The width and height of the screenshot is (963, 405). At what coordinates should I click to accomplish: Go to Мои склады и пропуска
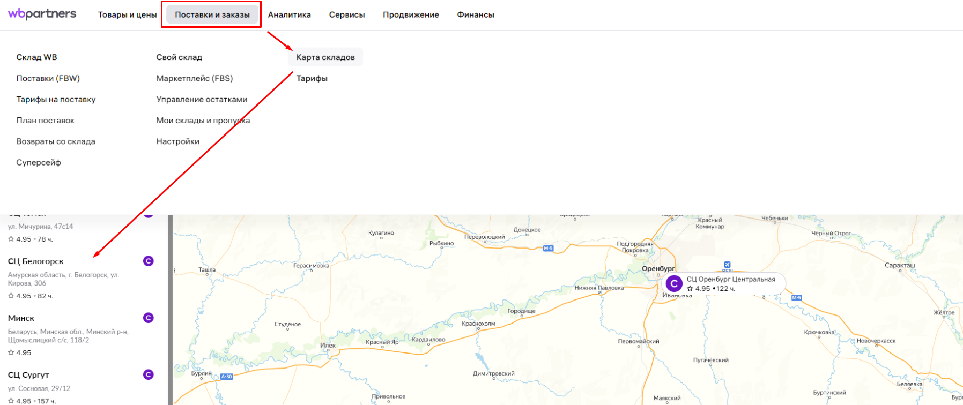203,121
